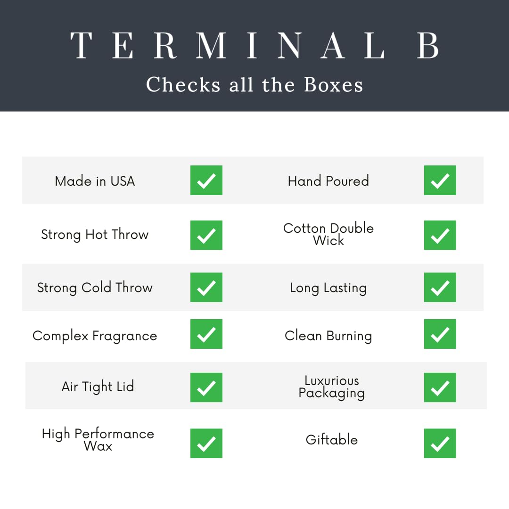Click the Cotton Double Wick checkmark box
Screen dimensions: 509x509
coord(440,235)
